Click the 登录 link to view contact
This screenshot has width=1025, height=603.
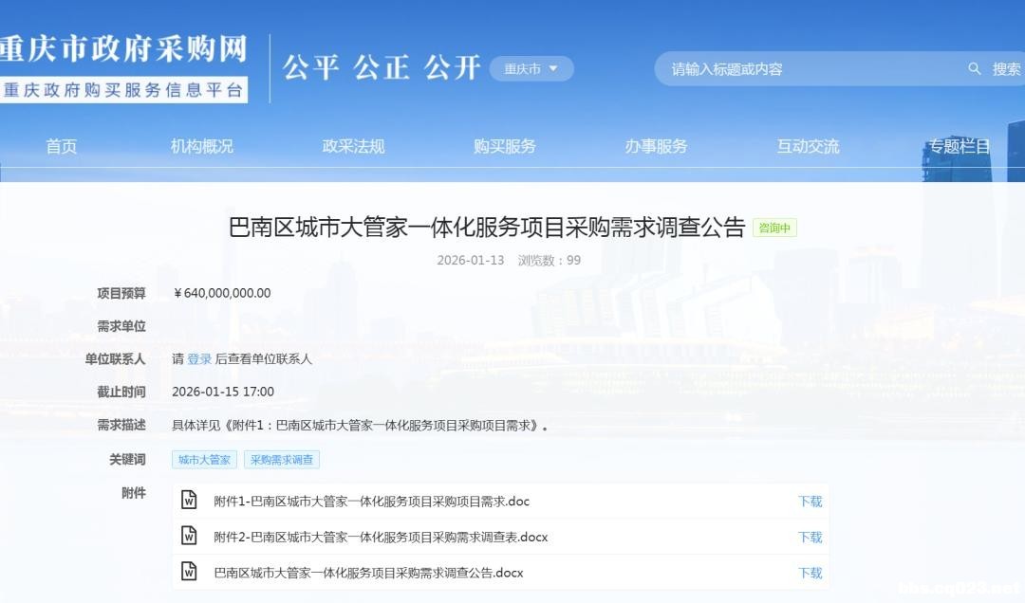pos(199,359)
